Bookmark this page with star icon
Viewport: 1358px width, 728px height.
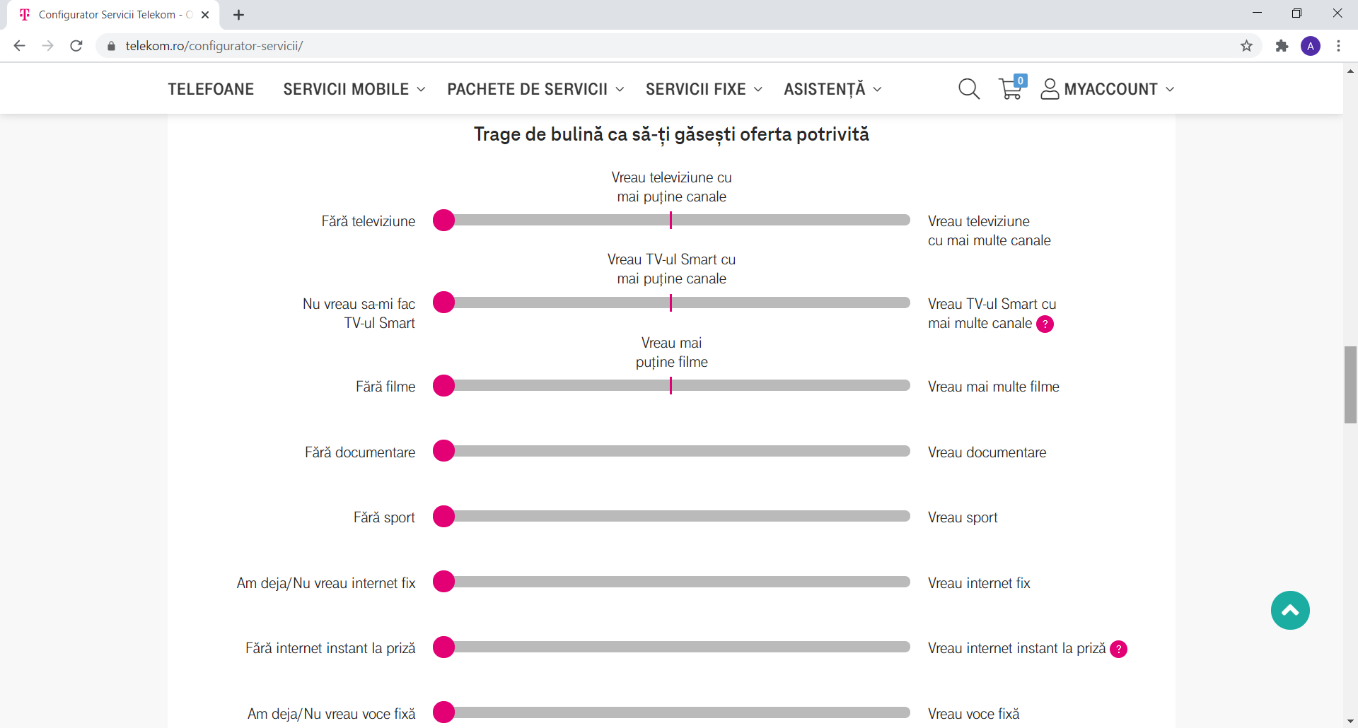click(x=1246, y=46)
